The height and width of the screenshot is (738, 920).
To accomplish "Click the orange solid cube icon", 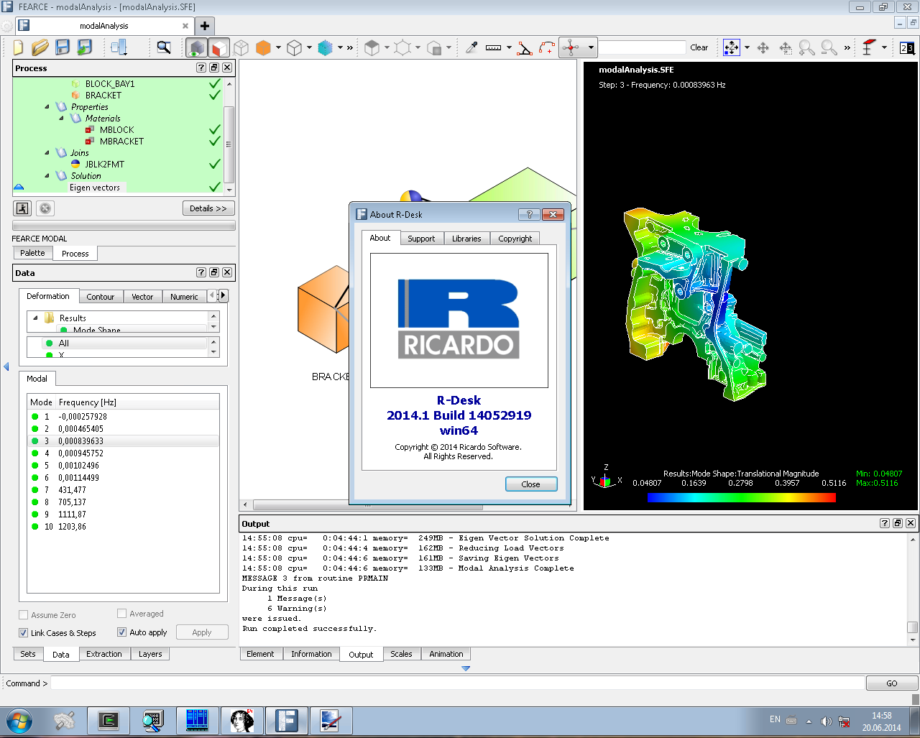I will click(x=263, y=47).
